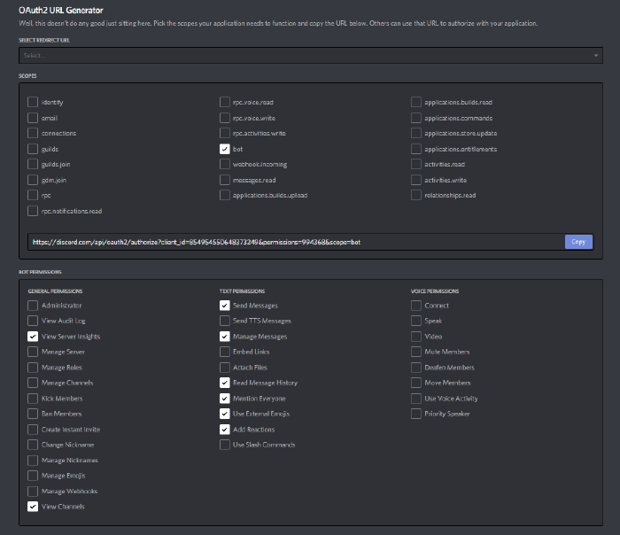Uncheck Send Messages permission
Screen dimensions: 620x535
225,306
